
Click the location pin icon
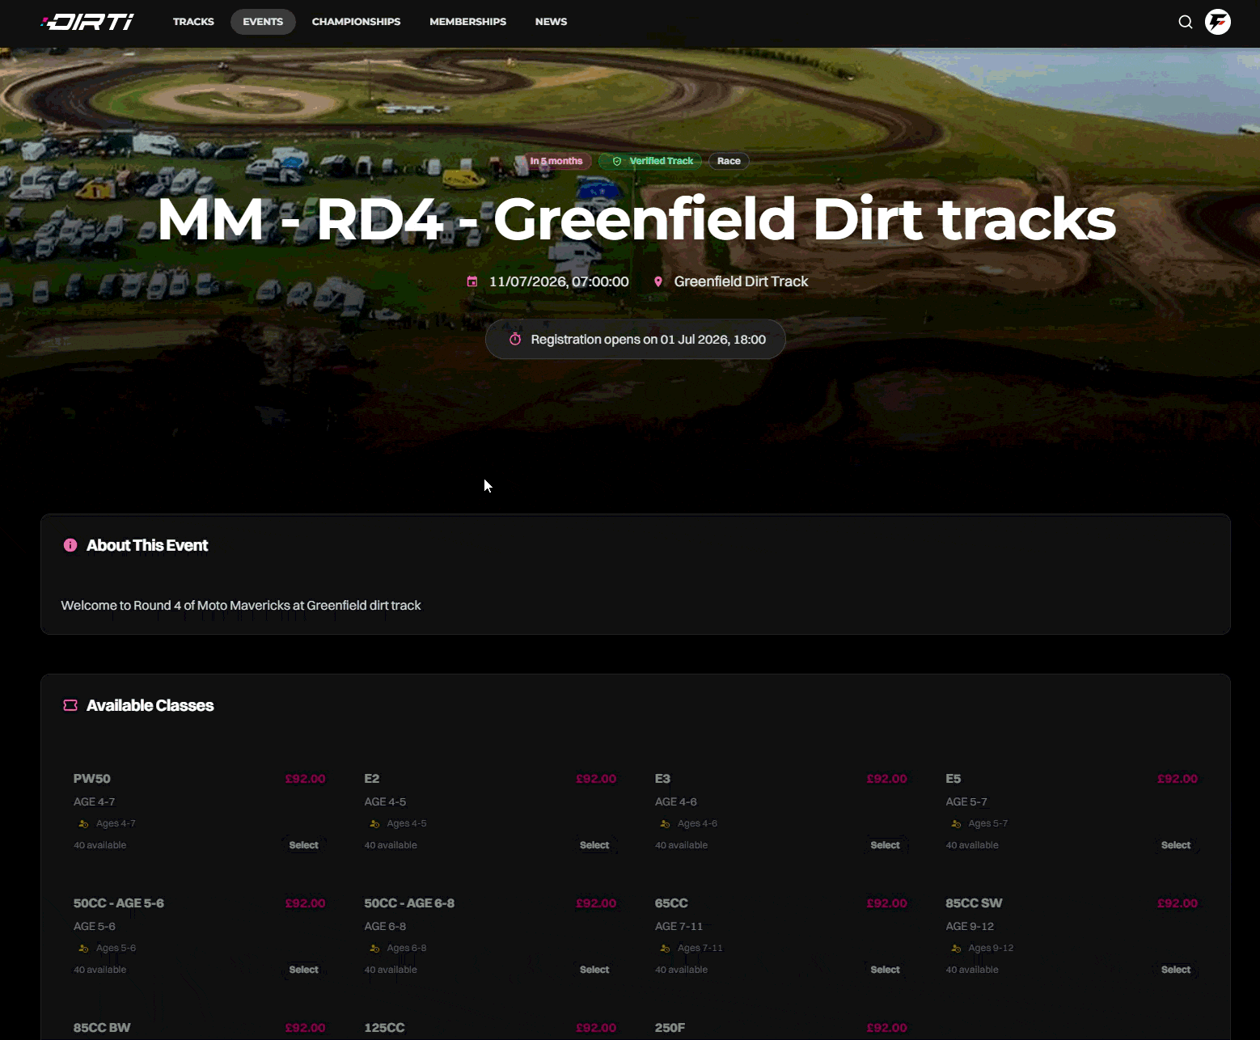(658, 281)
